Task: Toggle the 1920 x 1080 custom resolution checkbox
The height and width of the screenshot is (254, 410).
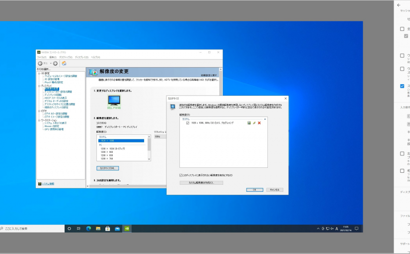Action: coord(187,123)
